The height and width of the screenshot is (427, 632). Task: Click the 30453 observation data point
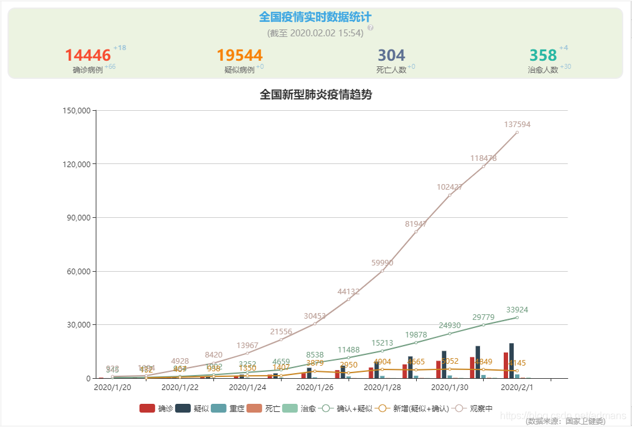(315, 324)
